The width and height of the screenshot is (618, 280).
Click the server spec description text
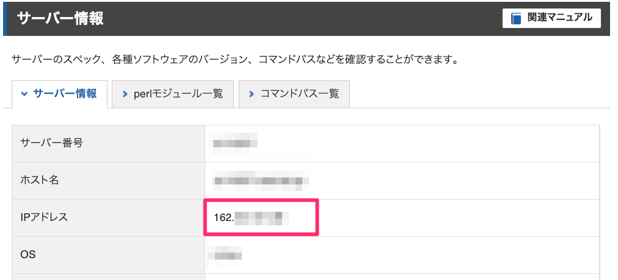[x=235, y=60]
